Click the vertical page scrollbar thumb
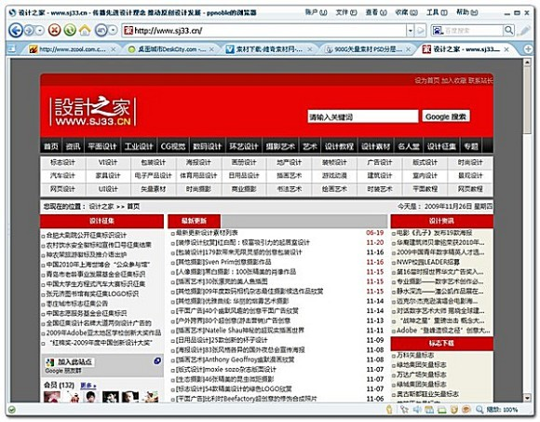Screen dimensions: 540x422 527,100
